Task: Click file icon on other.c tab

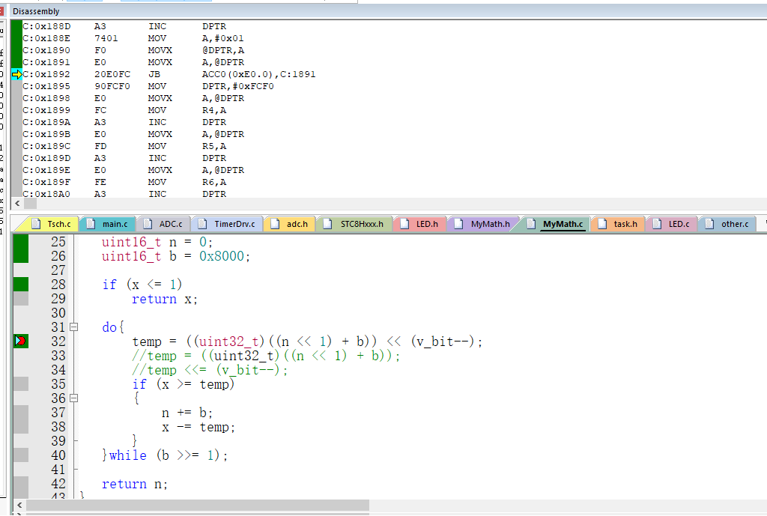Action: coord(709,224)
